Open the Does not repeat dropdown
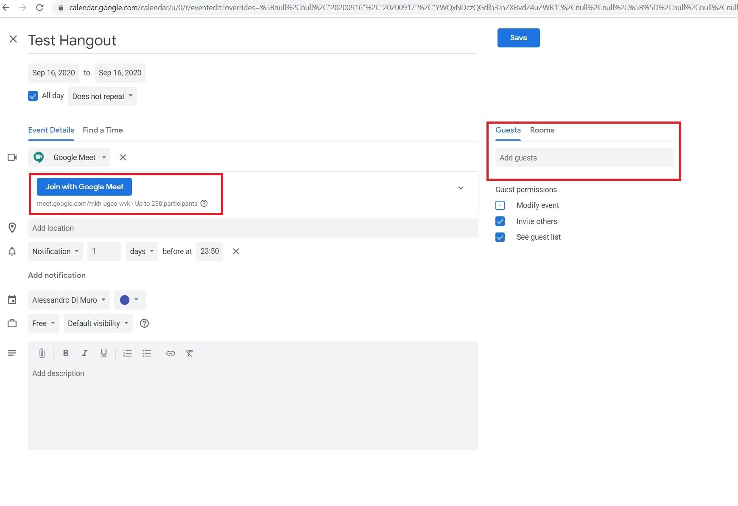 click(102, 96)
